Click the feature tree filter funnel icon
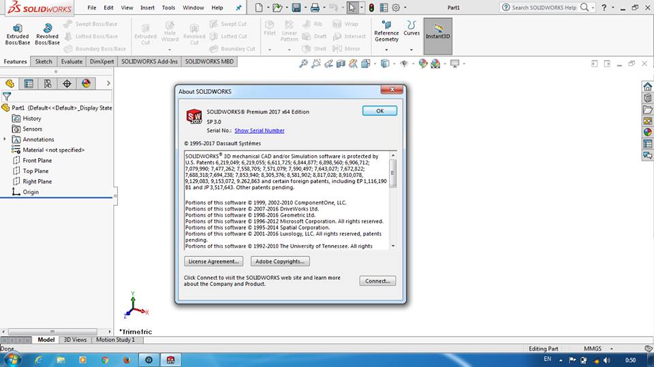This screenshot has width=654, height=367. pos(7,96)
